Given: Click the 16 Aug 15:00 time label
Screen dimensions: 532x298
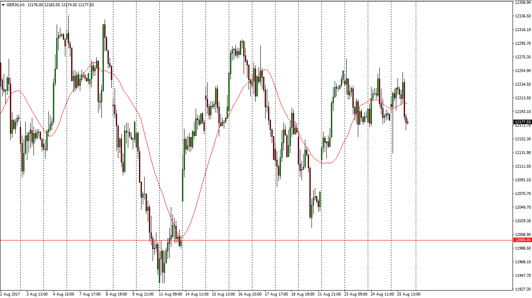Looking at the screenshot, I should 249,294.
